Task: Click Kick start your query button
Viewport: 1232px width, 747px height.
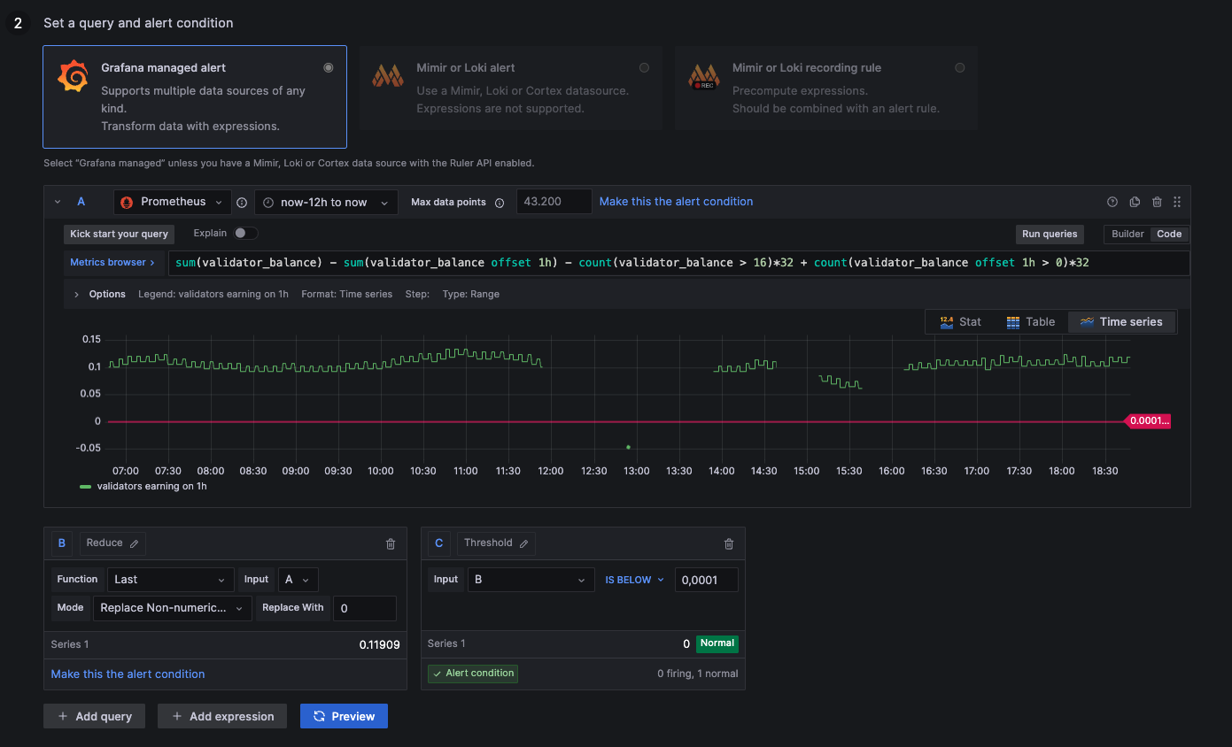Action: point(119,235)
